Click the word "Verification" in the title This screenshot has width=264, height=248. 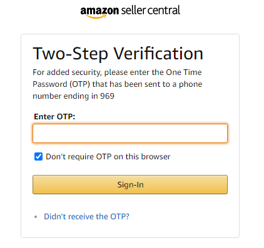[x=158, y=54]
